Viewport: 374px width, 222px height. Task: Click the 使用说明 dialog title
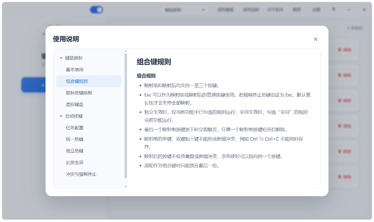[x=66, y=39]
